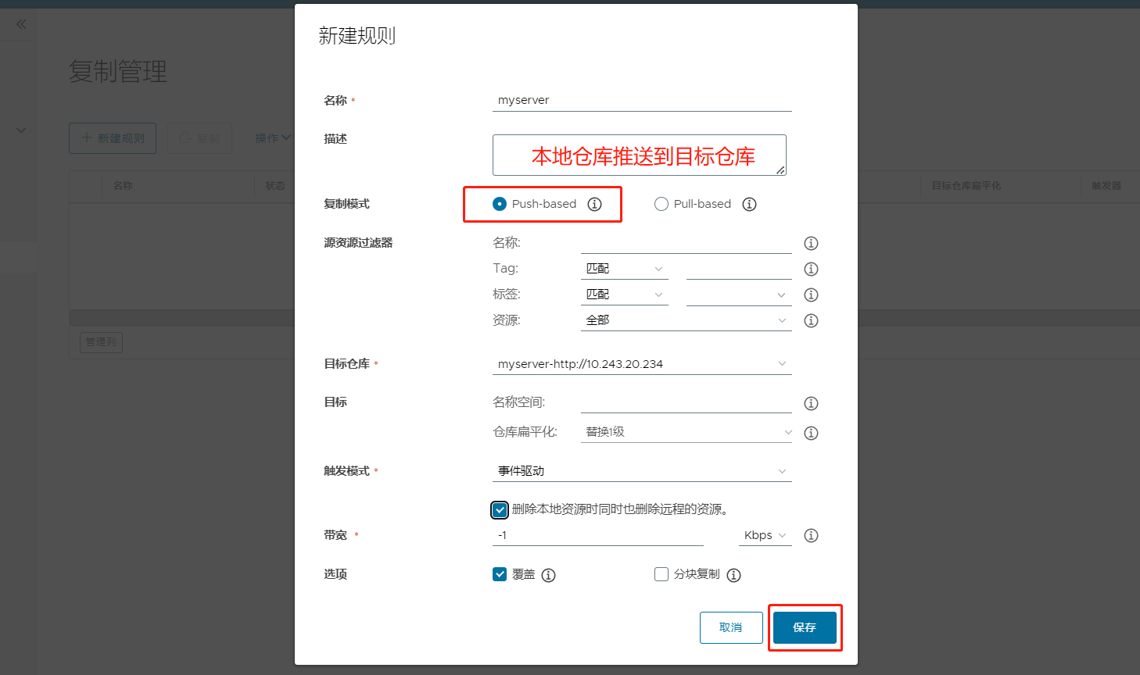Viewport: 1140px width, 675px height.
Task: Collapse sidebar with double-chevron icon
Action: (21, 24)
